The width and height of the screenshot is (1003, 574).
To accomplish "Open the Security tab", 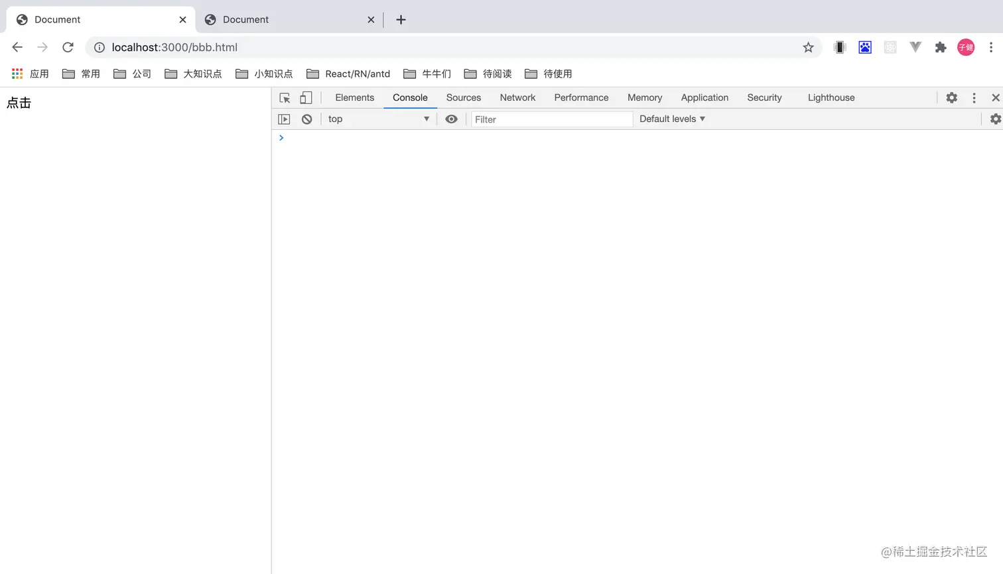I will (764, 97).
